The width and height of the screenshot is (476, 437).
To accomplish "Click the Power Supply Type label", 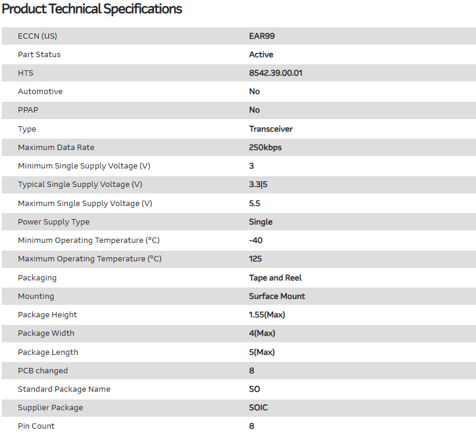I will click(54, 221).
